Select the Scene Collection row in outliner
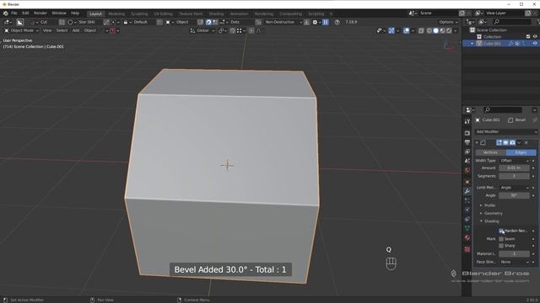This screenshot has height=303, width=540. pos(501,30)
